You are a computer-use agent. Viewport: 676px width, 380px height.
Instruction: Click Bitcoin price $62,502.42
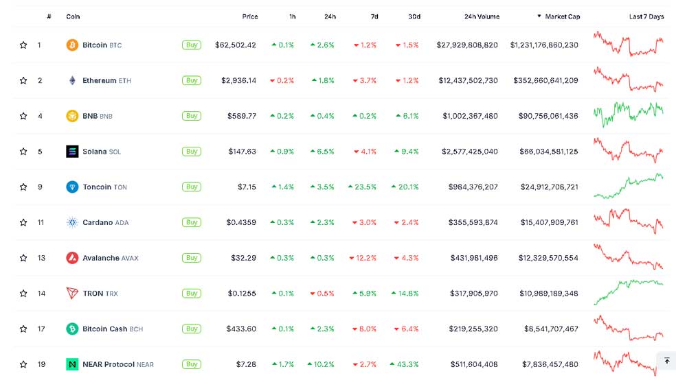click(x=236, y=45)
